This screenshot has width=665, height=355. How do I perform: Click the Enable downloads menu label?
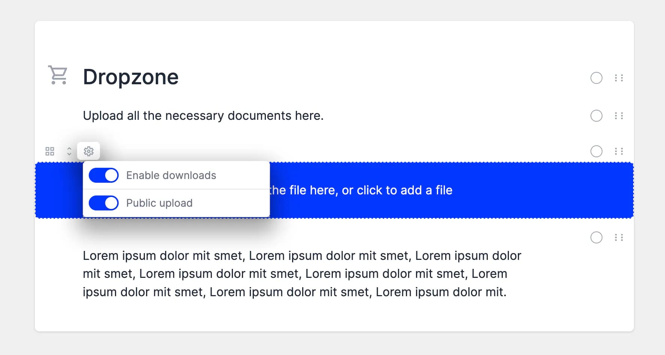(171, 175)
